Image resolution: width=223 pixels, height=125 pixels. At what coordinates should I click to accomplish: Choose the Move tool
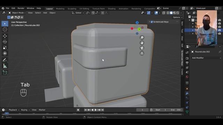click(x=5, y=36)
